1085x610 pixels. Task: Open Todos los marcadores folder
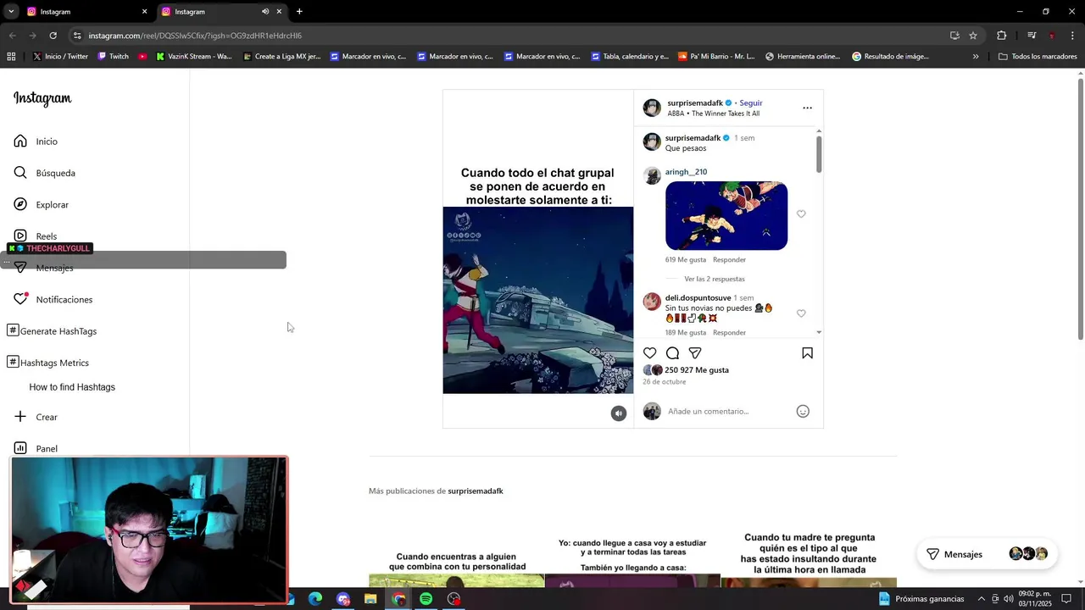click(x=1038, y=57)
